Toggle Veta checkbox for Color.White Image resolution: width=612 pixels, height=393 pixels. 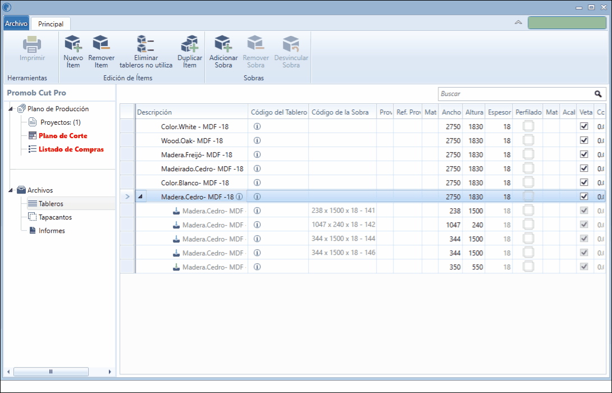pos(584,126)
